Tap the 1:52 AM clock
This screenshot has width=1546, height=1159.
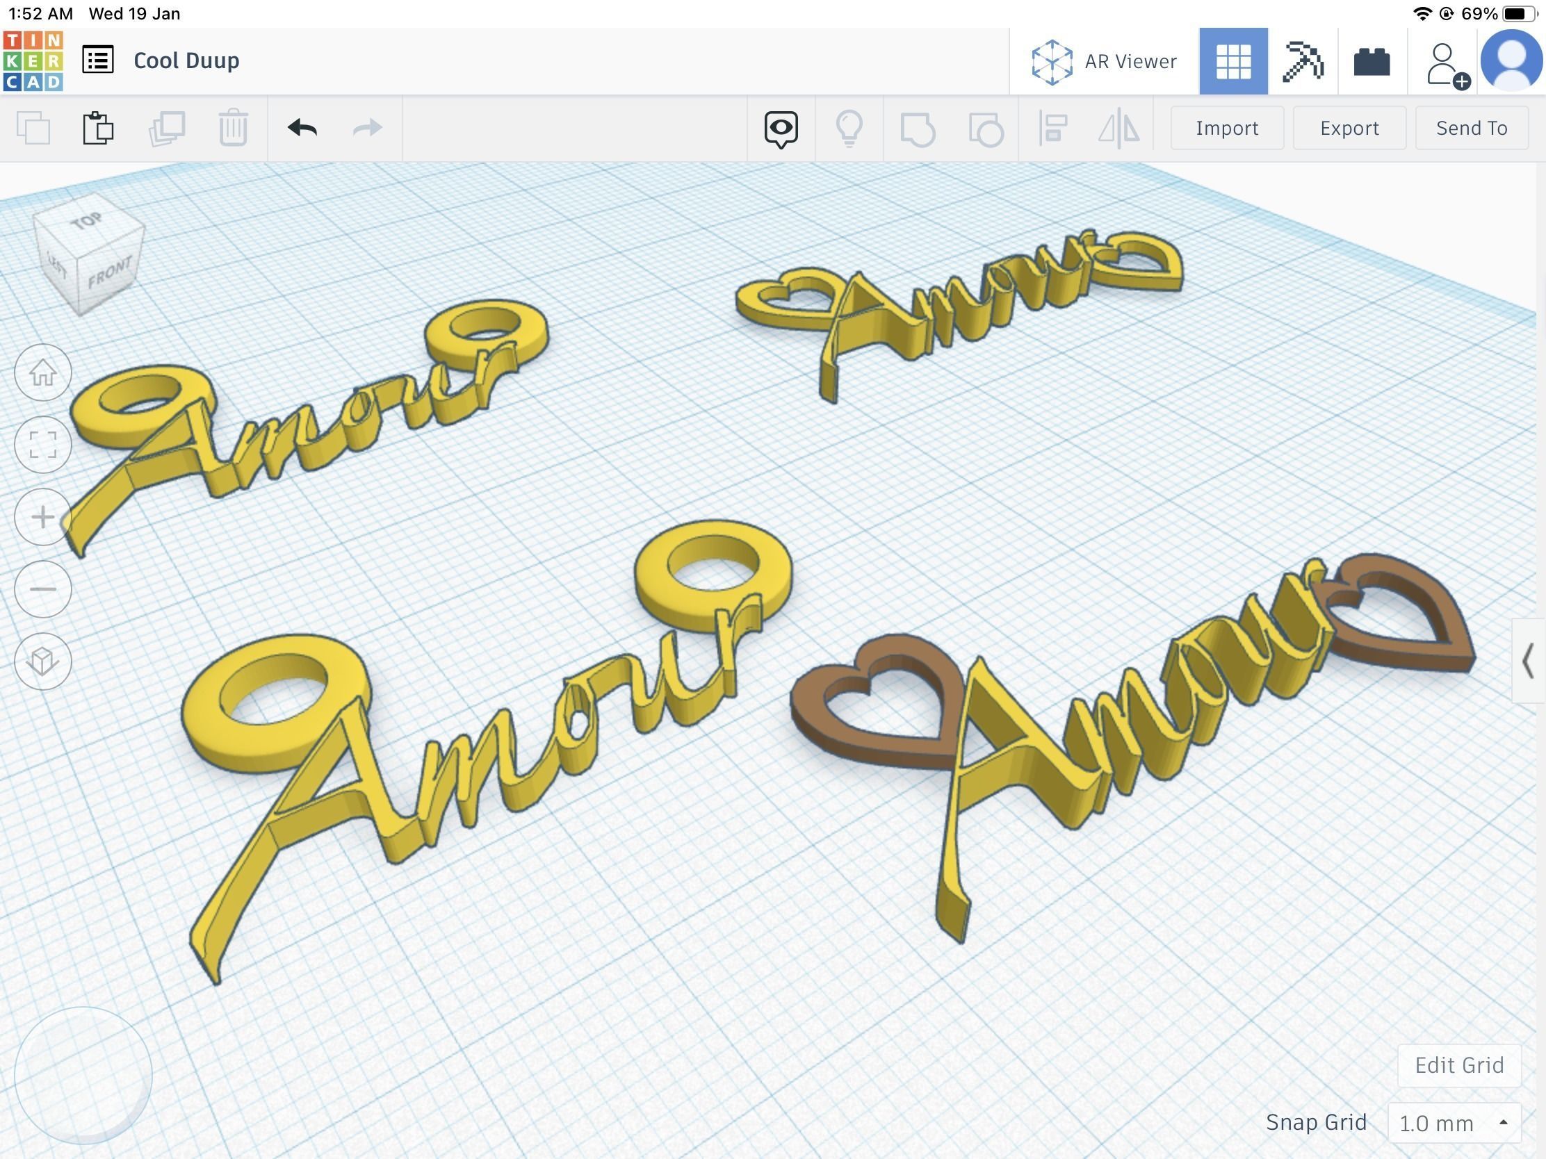point(40,13)
